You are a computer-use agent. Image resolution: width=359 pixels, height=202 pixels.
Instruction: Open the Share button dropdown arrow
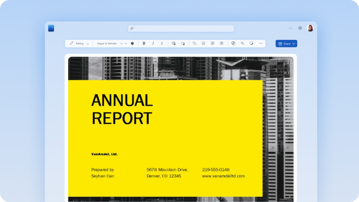(294, 44)
